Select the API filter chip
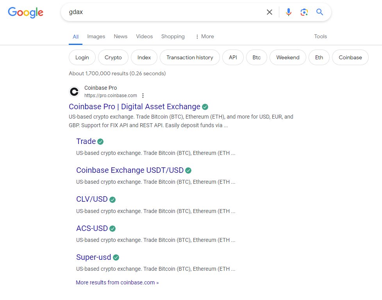Image resolution: width=382 pixels, height=300 pixels. pyautogui.click(x=233, y=57)
